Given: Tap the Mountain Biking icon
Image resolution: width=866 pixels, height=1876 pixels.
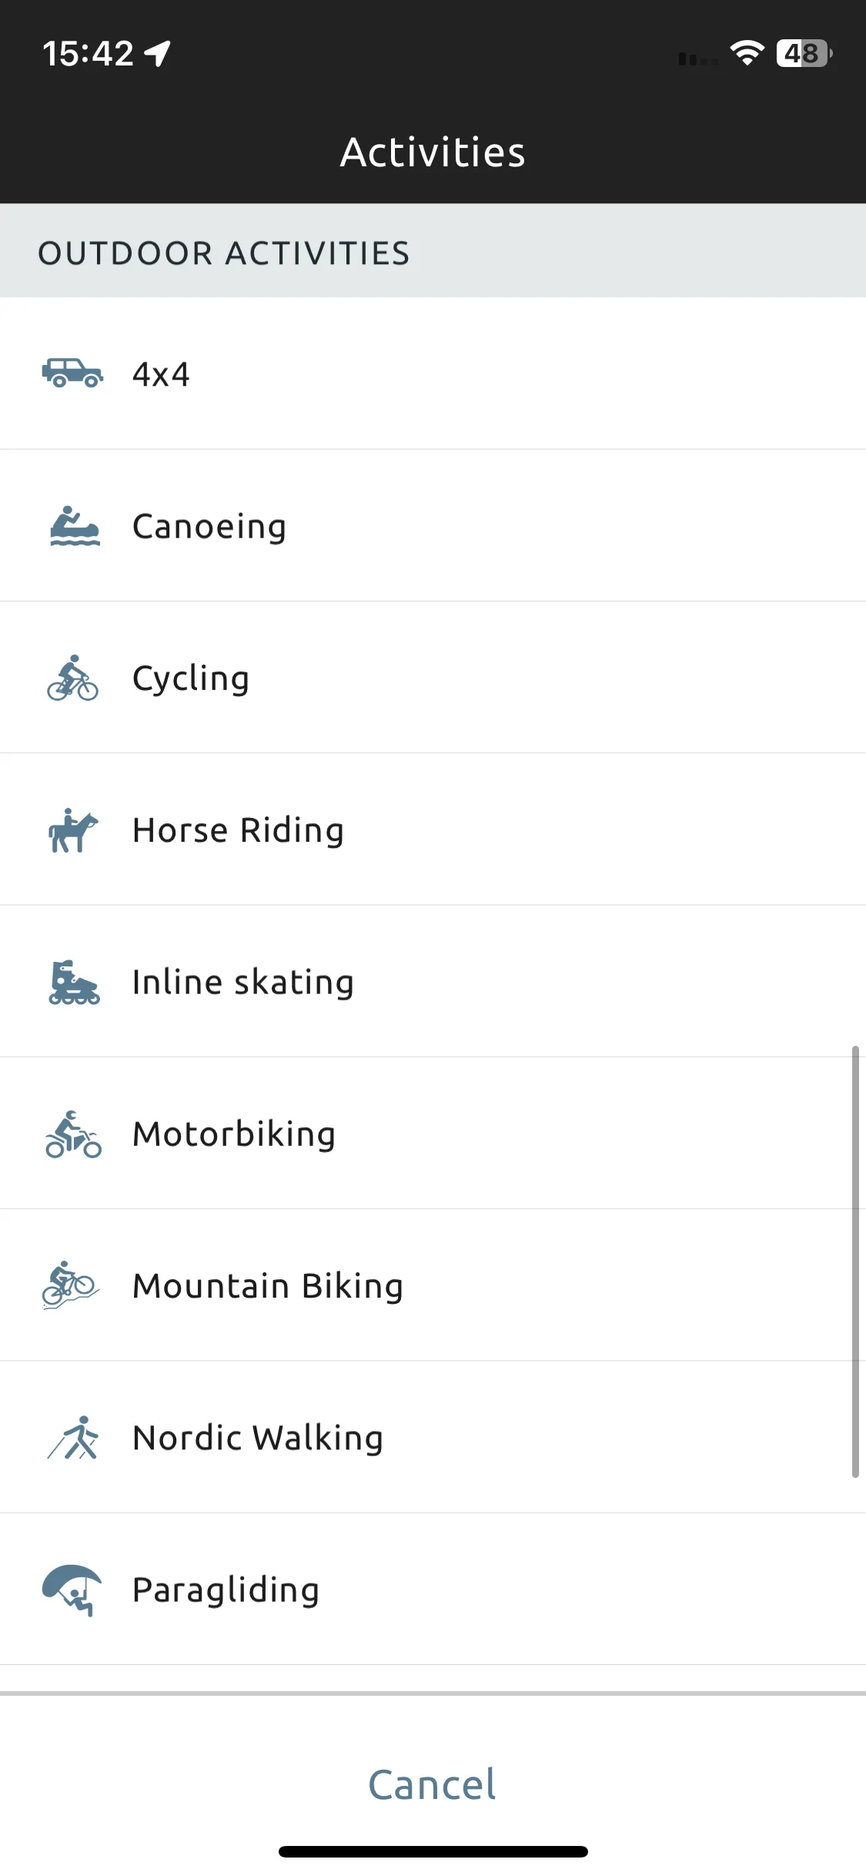Looking at the screenshot, I should (70, 1285).
